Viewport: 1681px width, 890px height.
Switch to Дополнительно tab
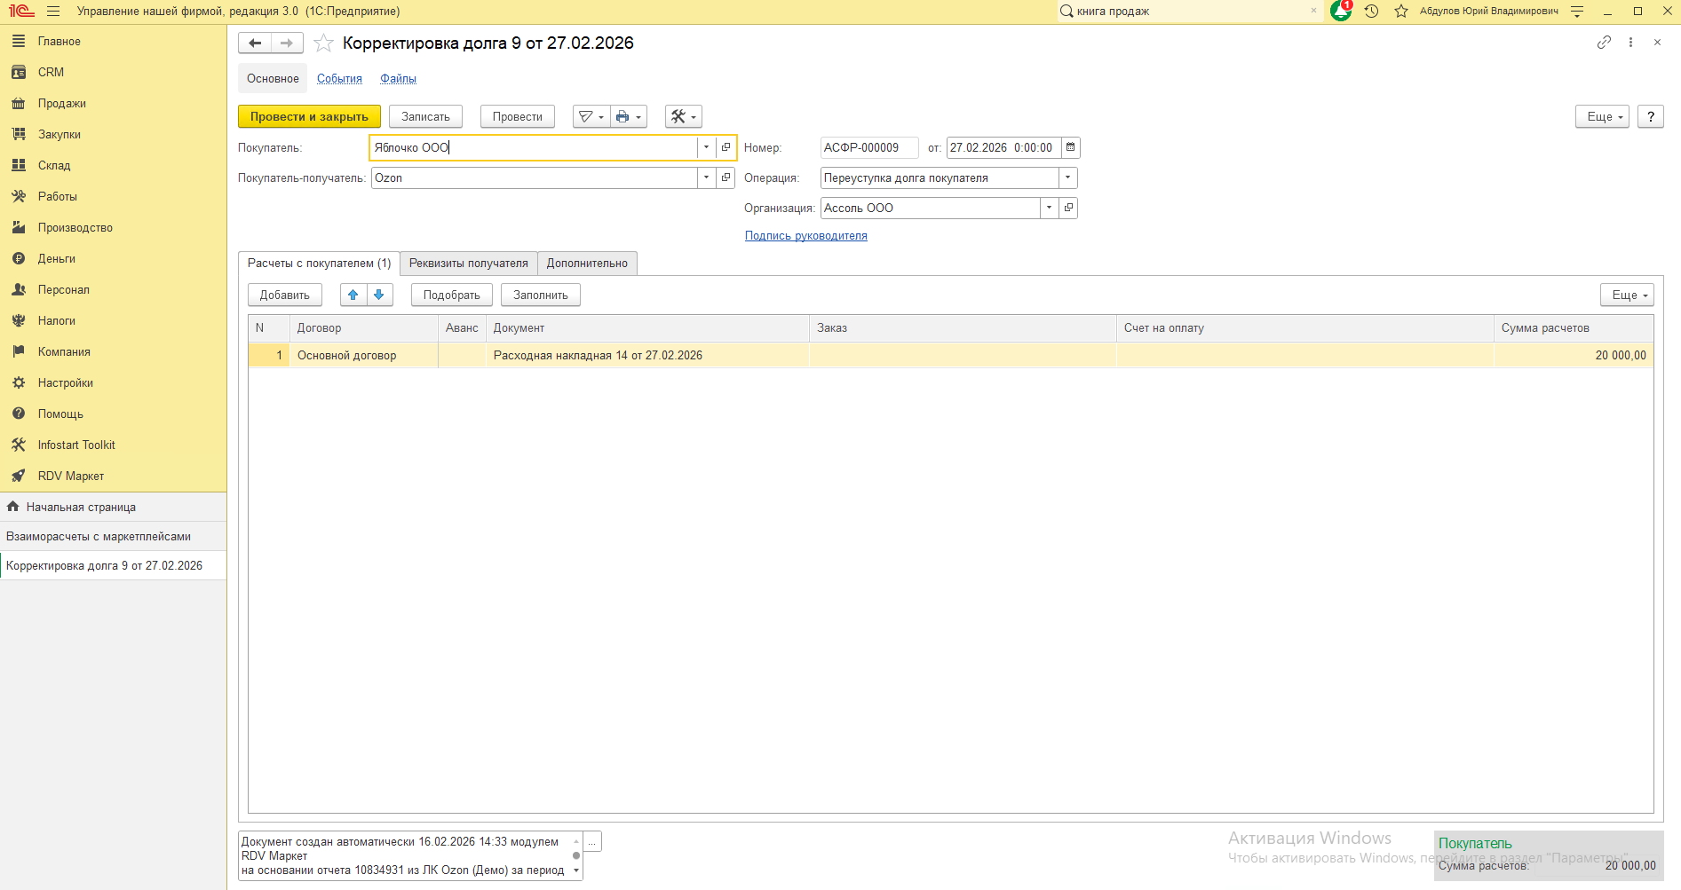tap(587, 263)
